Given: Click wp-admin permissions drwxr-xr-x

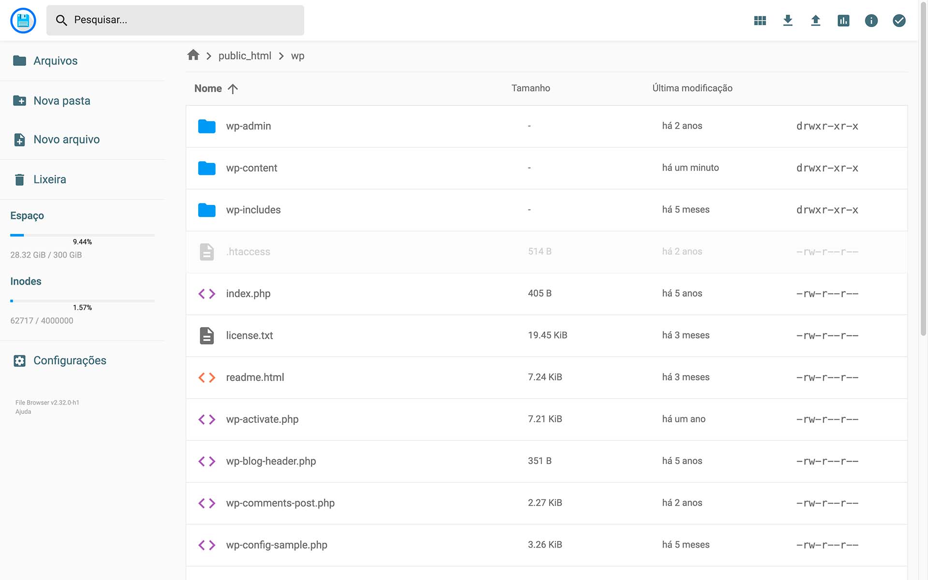Looking at the screenshot, I should (827, 126).
